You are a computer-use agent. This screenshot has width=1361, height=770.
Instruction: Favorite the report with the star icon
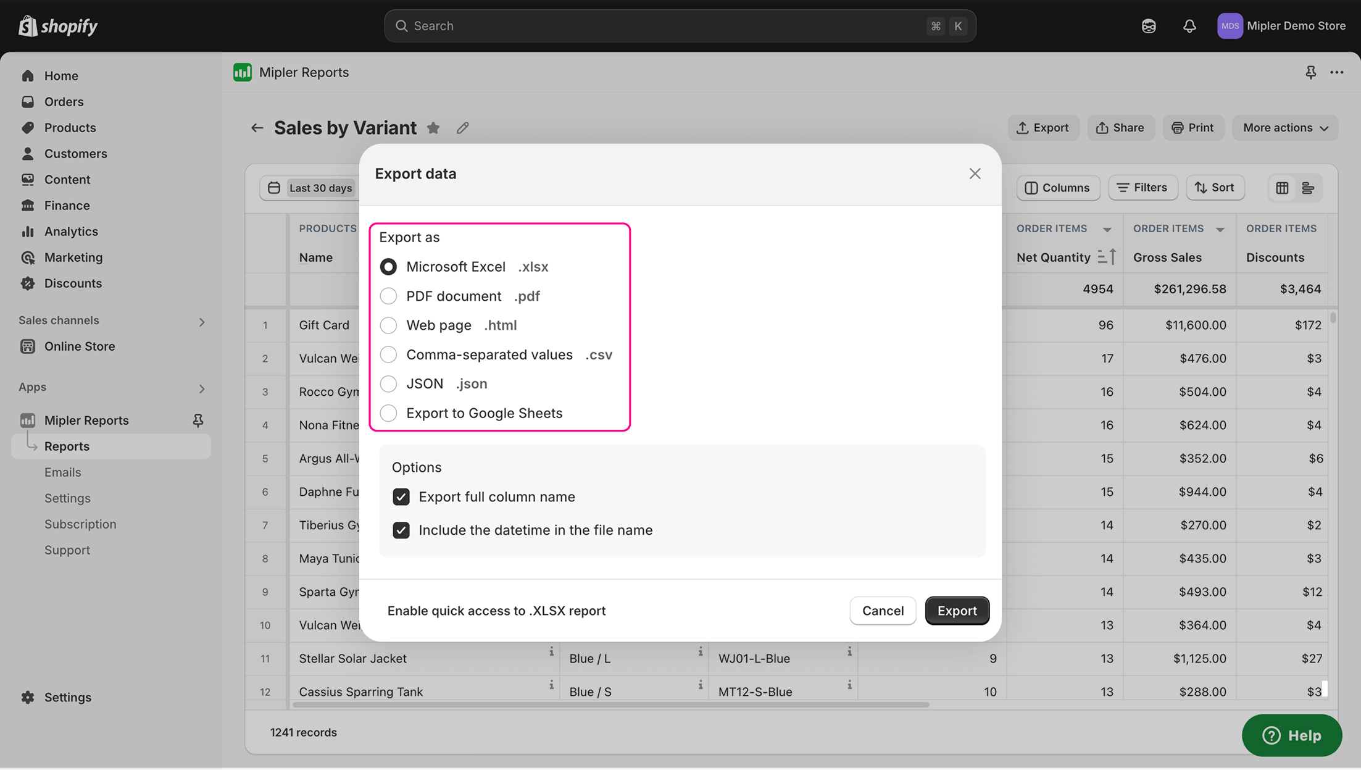point(433,128)
